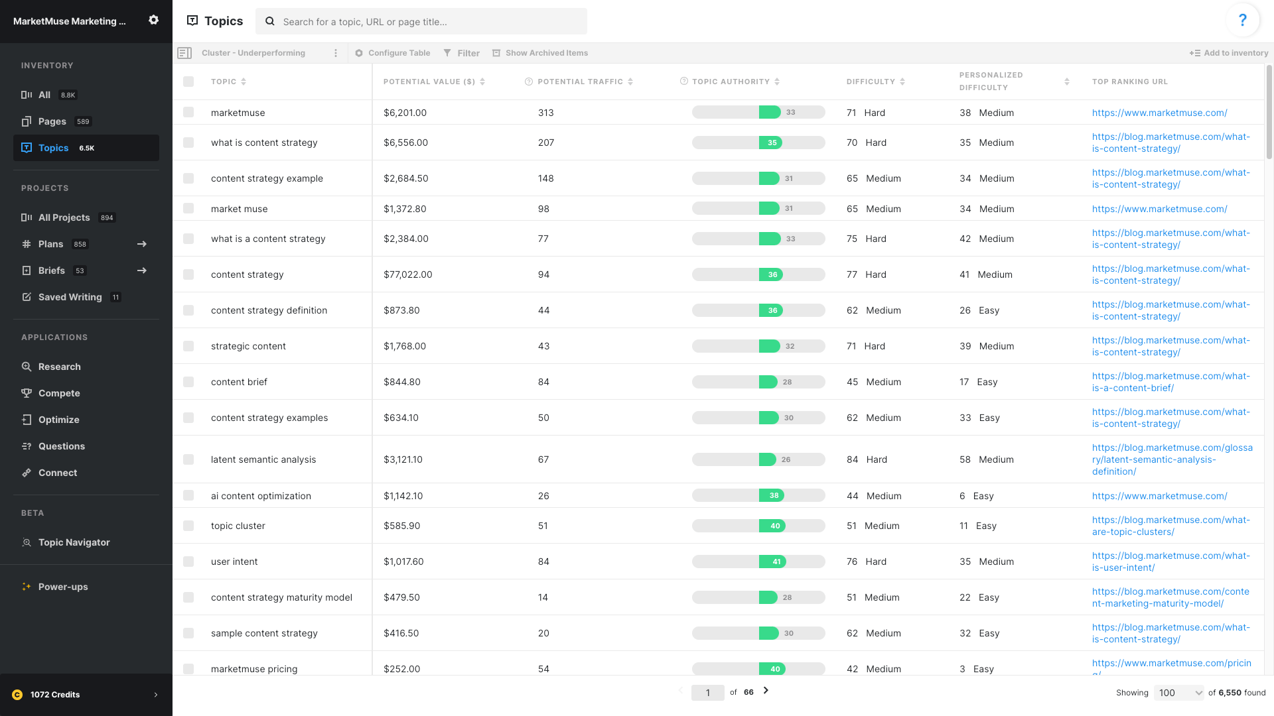Click Configure Table button
Screen dimensions: 1274x716
point(392,53)
